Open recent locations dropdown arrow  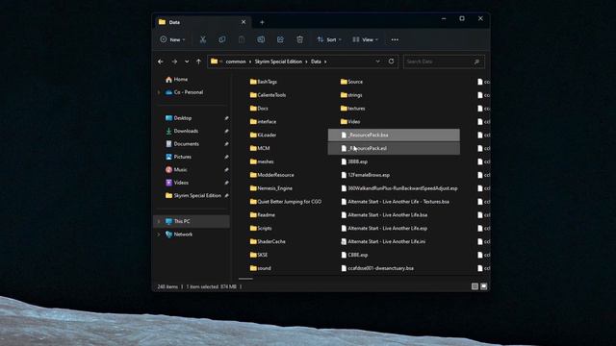(x=187, y=62)
